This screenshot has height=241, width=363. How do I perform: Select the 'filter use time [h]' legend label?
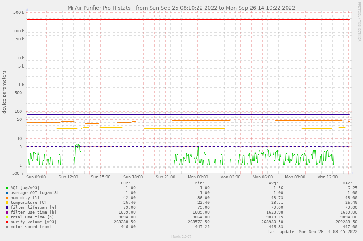click(x=33, y=212)
